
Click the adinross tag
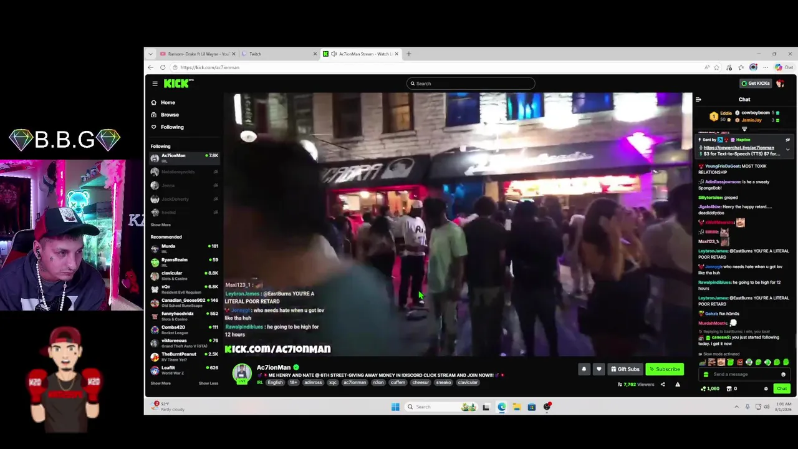click(x=314, y=382)
